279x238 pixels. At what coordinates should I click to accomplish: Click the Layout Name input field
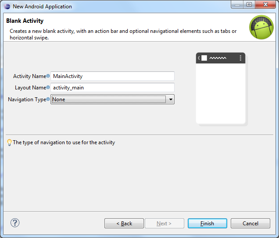112,88
